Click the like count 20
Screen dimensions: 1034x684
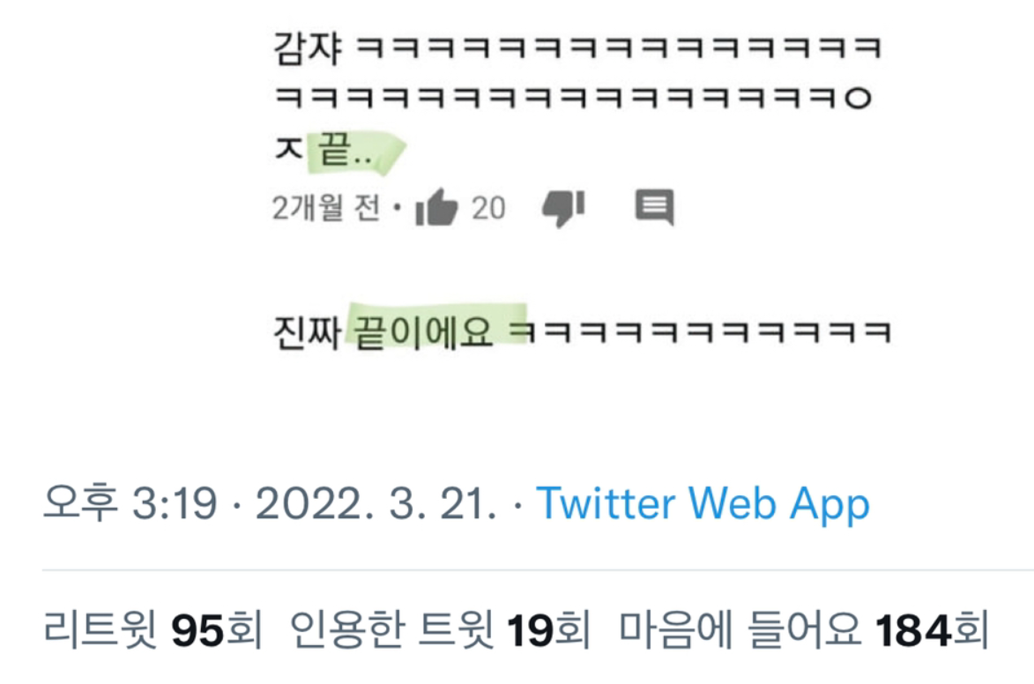(x=488, y=208)
